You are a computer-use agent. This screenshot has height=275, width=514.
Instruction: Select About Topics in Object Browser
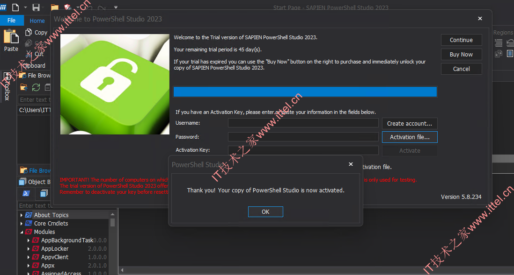tap(51, 215)
